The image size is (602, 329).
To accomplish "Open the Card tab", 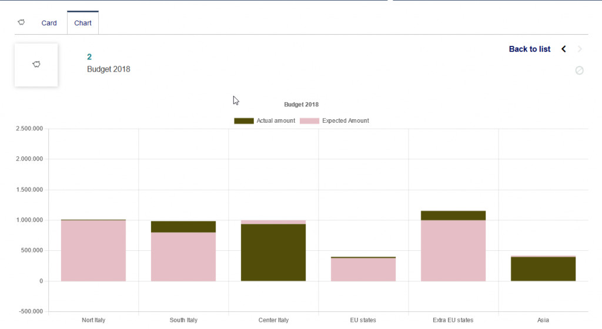I will 49,23.
